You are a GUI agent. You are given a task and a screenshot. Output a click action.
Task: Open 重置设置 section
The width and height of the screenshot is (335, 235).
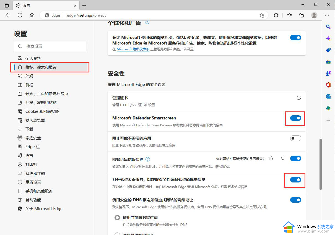pos(50,182)
